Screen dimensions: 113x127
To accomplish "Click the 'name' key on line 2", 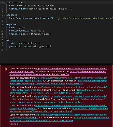I will pyautogui.click(x=12, y=6).
